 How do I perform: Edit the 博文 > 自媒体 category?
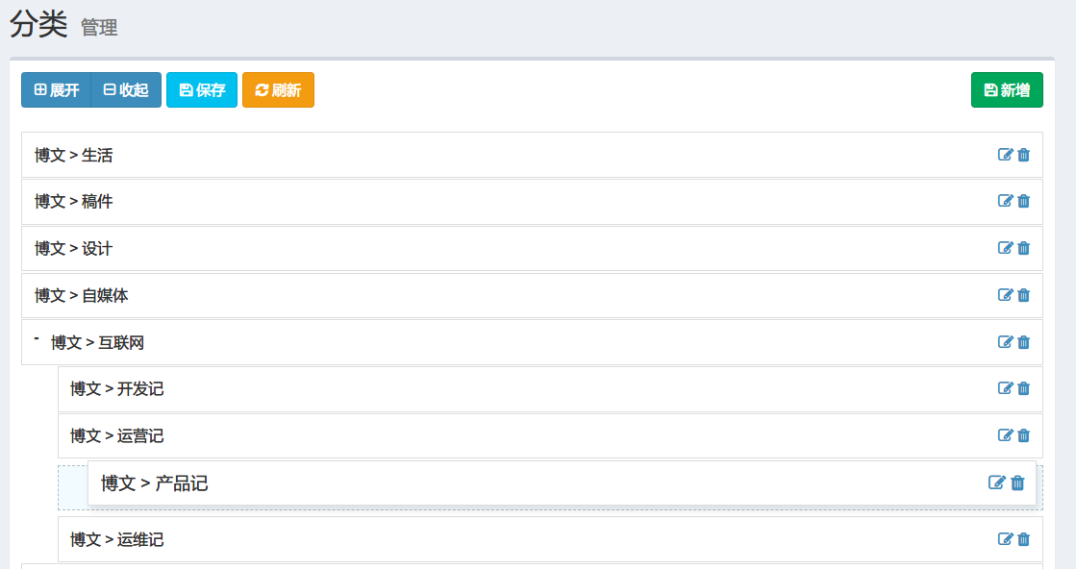(x=1006, y=295)
